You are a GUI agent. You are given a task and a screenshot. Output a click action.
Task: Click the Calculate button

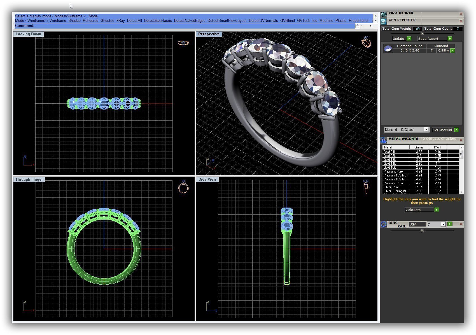pyautogui.click(x=419, y=210)
